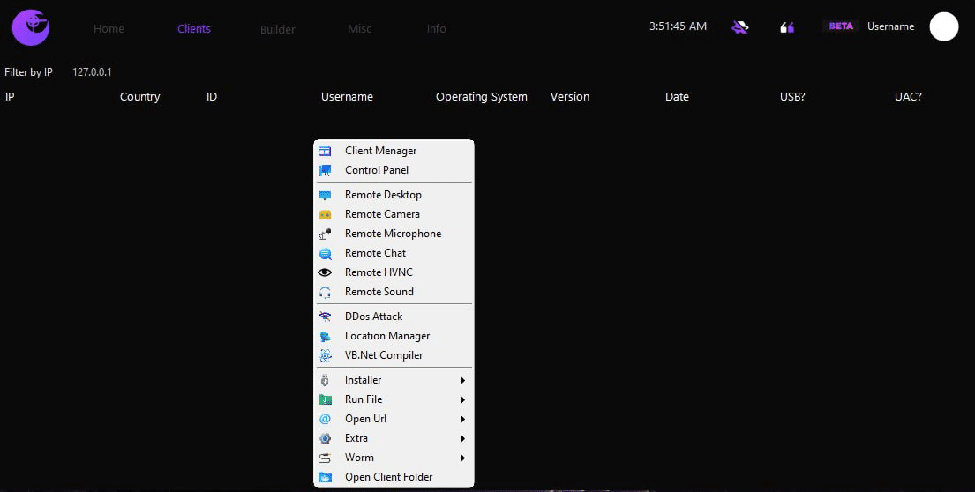
Task: Click the white profile avatar circle
Action: coord(944,26)
